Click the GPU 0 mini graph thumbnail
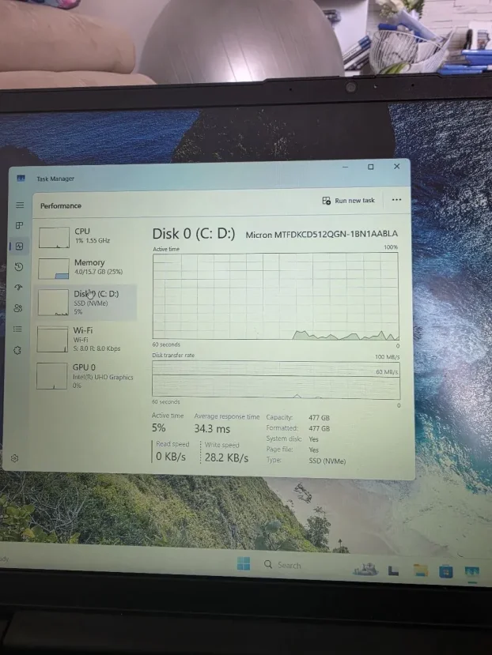The height and width of the screenshot is (655, 492). [x=52, y=376]
